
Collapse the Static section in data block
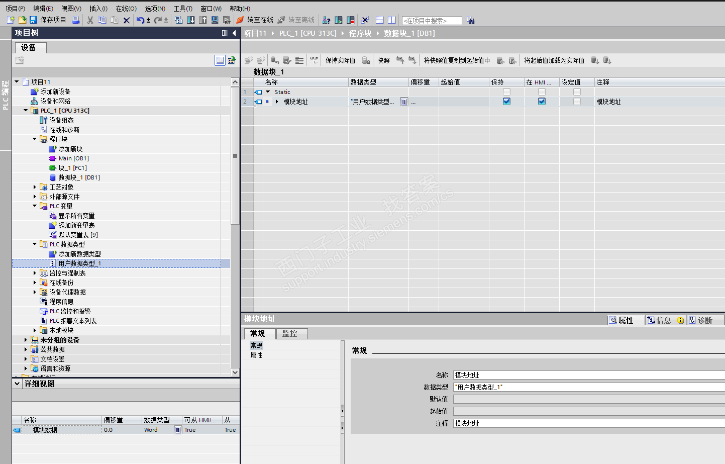(x=268, y=92)
